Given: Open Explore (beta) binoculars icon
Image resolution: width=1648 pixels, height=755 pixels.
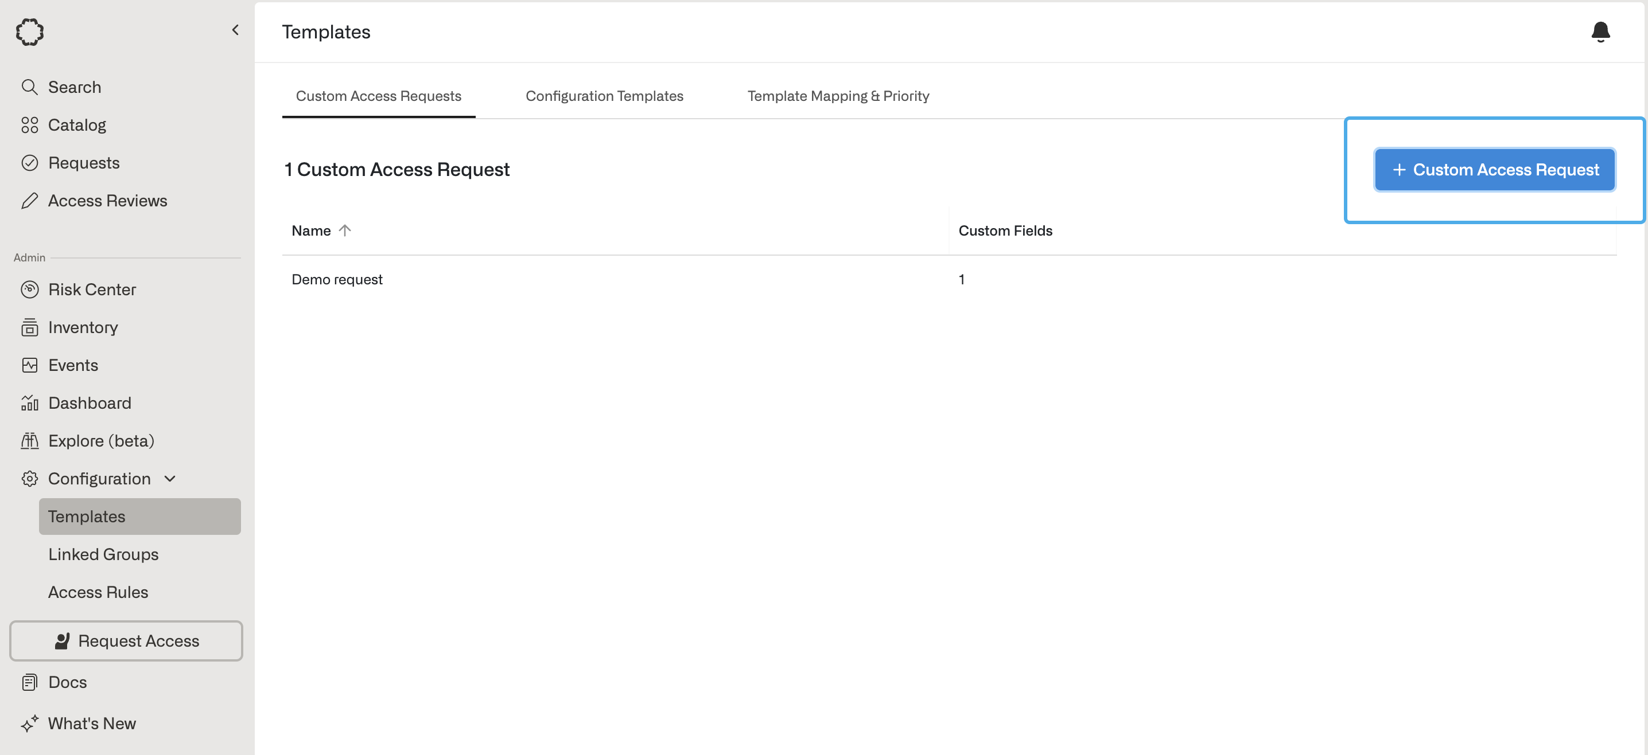Looking at the screenshot, I should [x=29, y=441].
